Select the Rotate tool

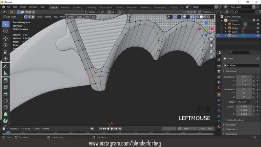[x=5, y=45]
